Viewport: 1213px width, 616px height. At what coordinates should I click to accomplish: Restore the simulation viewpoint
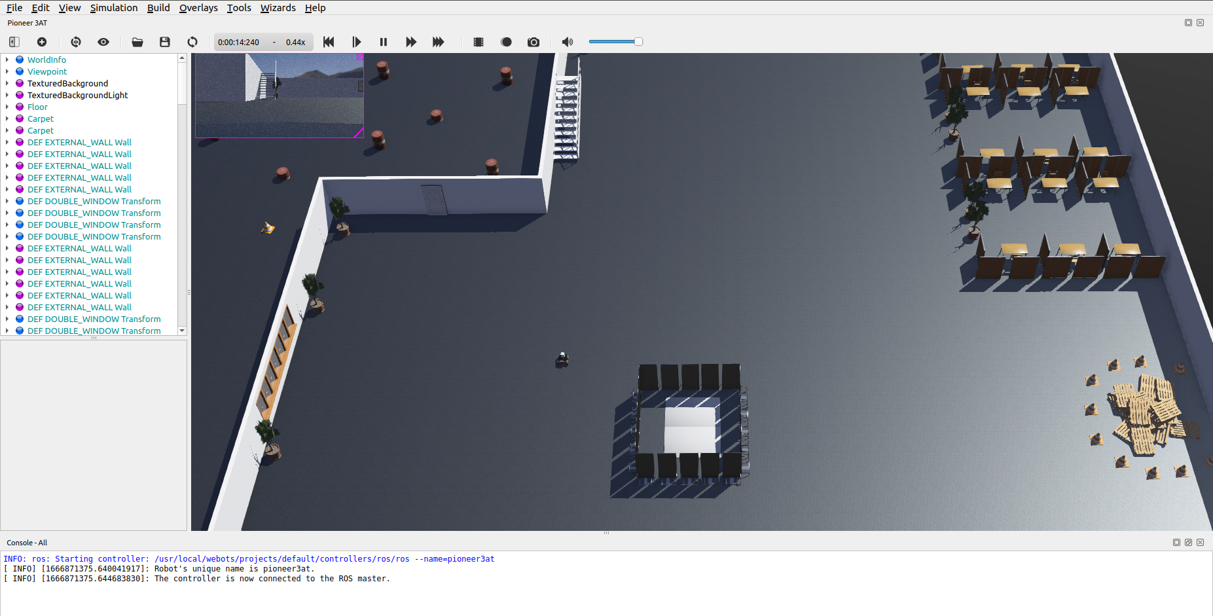pos(76,41)
